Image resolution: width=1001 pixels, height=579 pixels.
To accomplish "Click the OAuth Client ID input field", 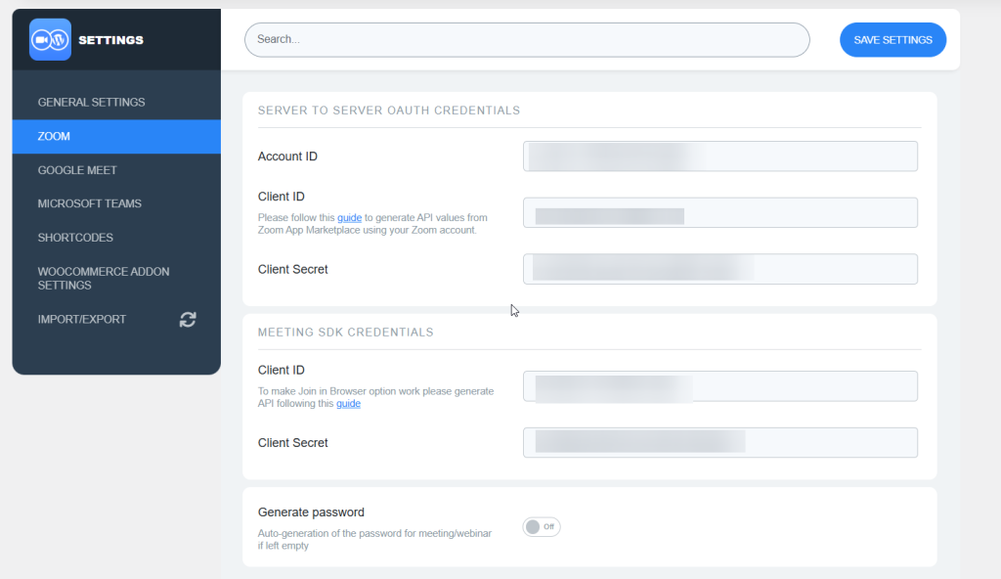I will [720, 212].
